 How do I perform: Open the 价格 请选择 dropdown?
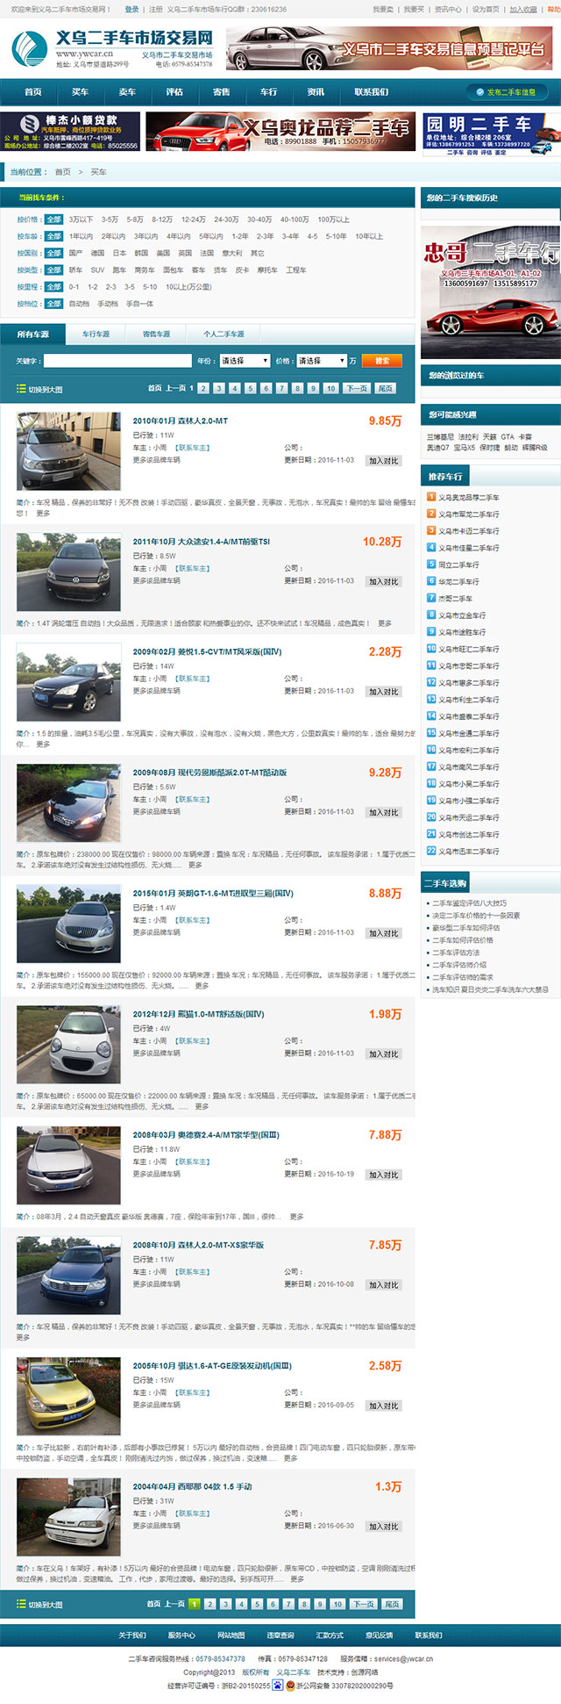click(x=321, y=361)
